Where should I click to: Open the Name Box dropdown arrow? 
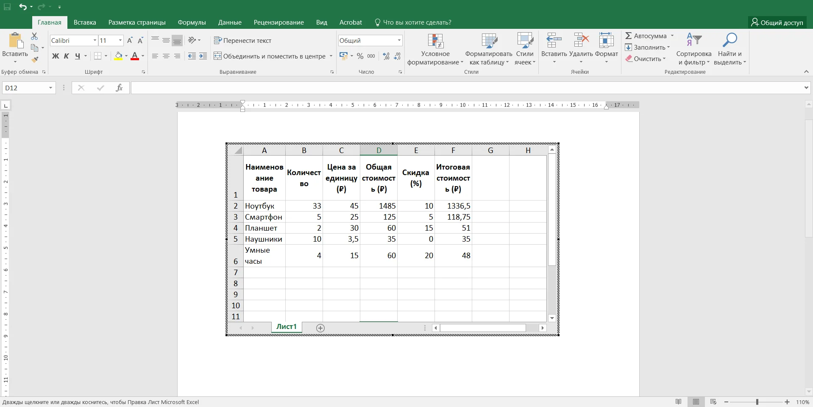pyautogui.click(x=50, y=88)
